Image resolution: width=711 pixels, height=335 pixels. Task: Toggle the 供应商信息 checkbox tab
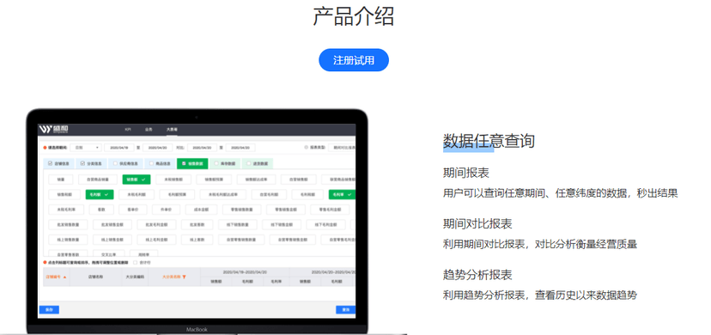pos(125,163)
